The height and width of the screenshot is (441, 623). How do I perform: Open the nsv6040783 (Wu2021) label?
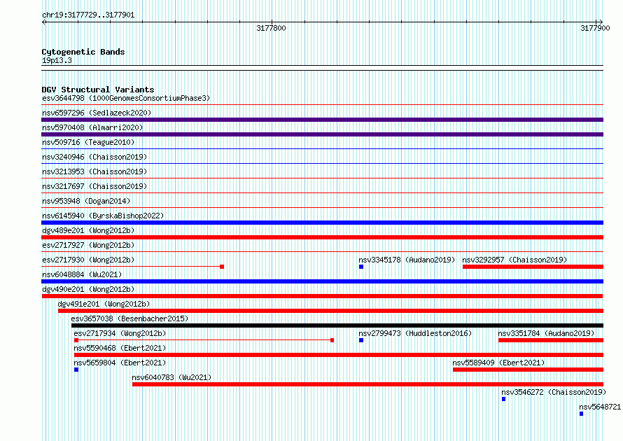click(171, 377)
